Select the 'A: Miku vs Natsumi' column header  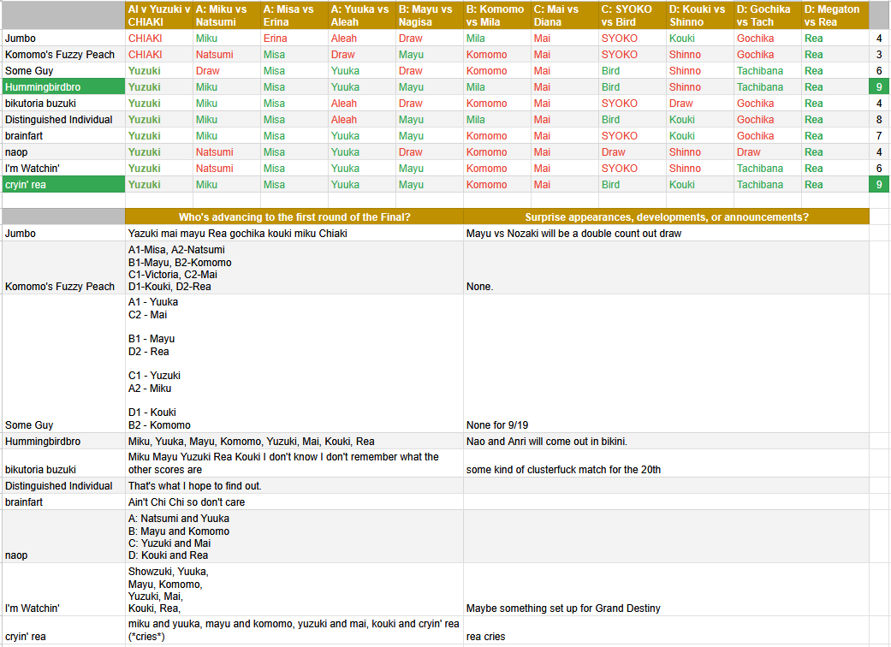click(x=226, y=15)
